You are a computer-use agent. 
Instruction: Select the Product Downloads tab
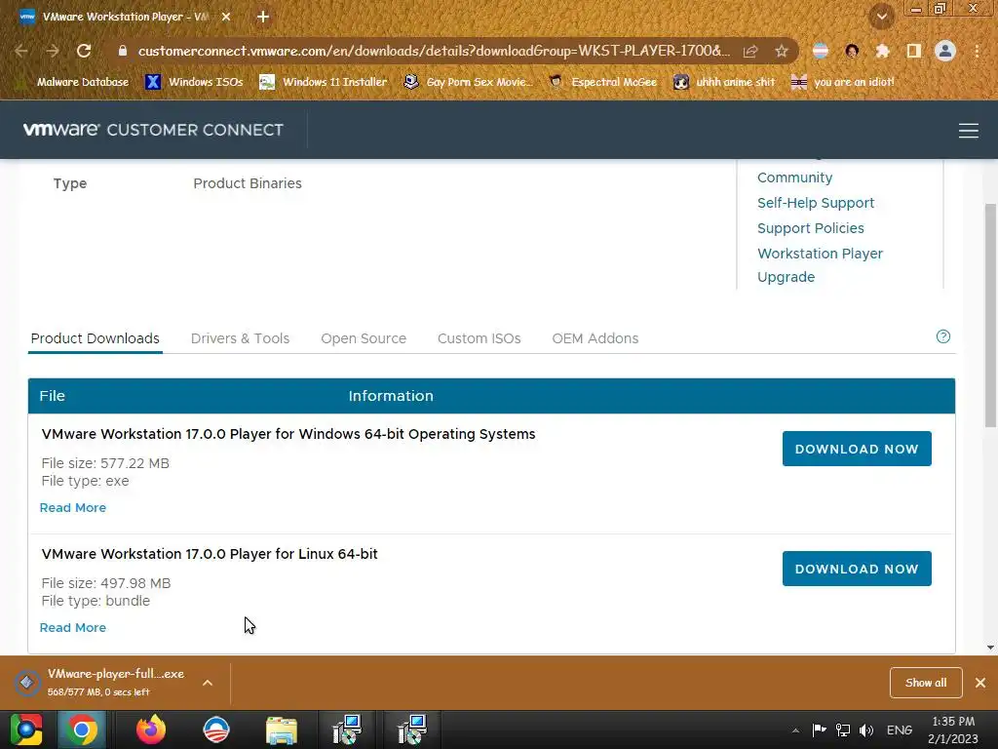click(x=95, y=338)
